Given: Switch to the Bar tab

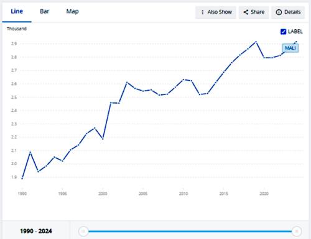Looking at the screenshot, I should (x=44, y=11).
